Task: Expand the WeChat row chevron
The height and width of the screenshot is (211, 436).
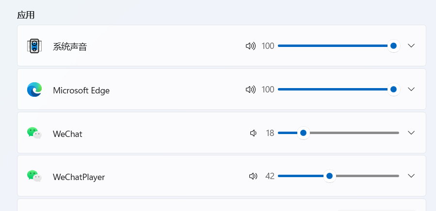Action: (x=411, y=133)
